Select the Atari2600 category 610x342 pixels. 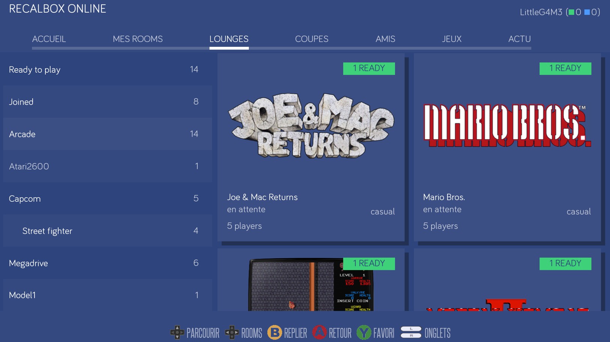click(107, 166)
